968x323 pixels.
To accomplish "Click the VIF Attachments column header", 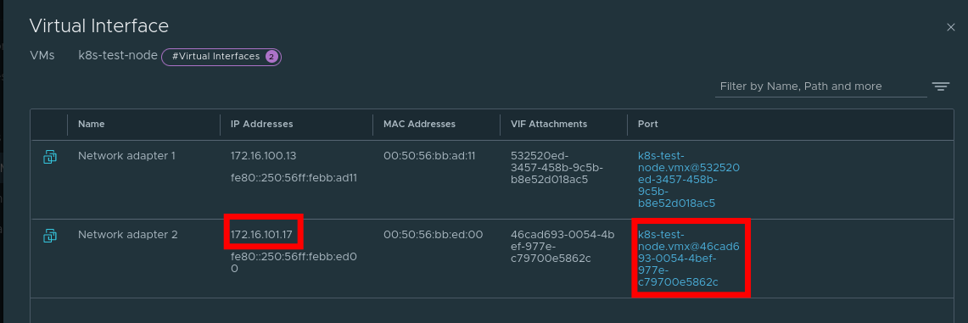I will (549, 124).
